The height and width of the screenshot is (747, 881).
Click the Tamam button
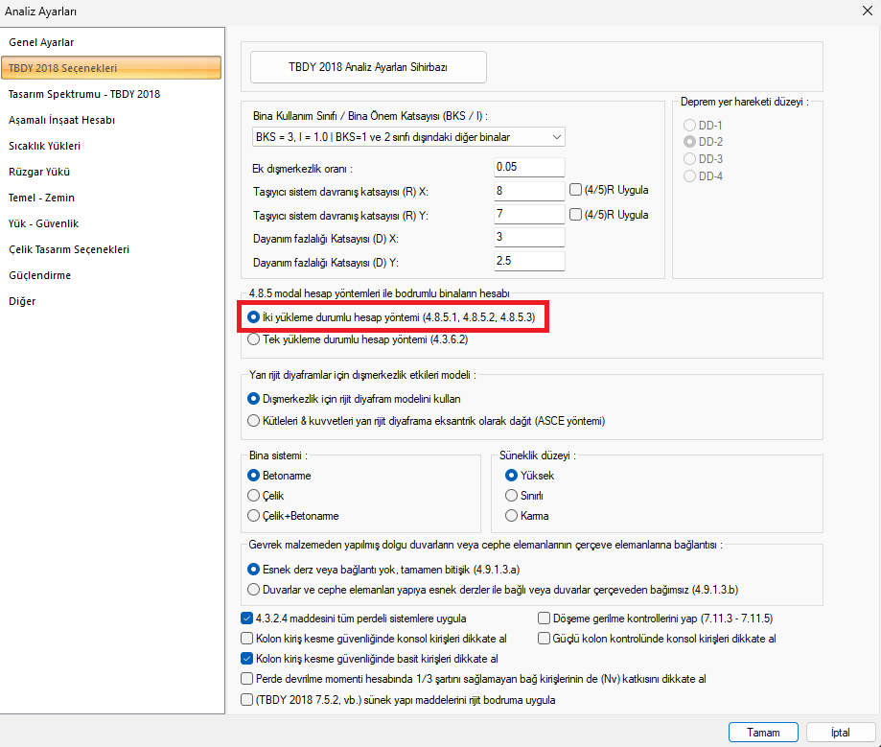763,732
